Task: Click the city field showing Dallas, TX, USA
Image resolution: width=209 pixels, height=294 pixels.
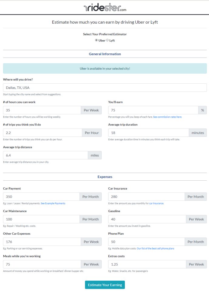Action: tap(104, 87)
